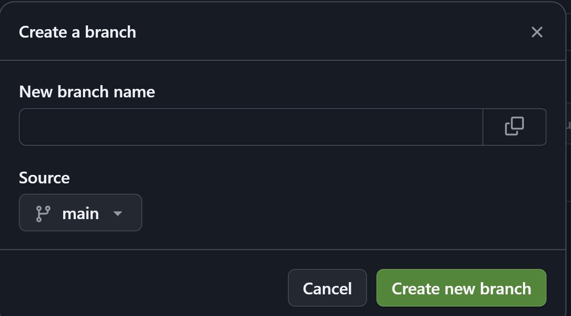
Task: Click the close X on the dialog
Action: 537,32
